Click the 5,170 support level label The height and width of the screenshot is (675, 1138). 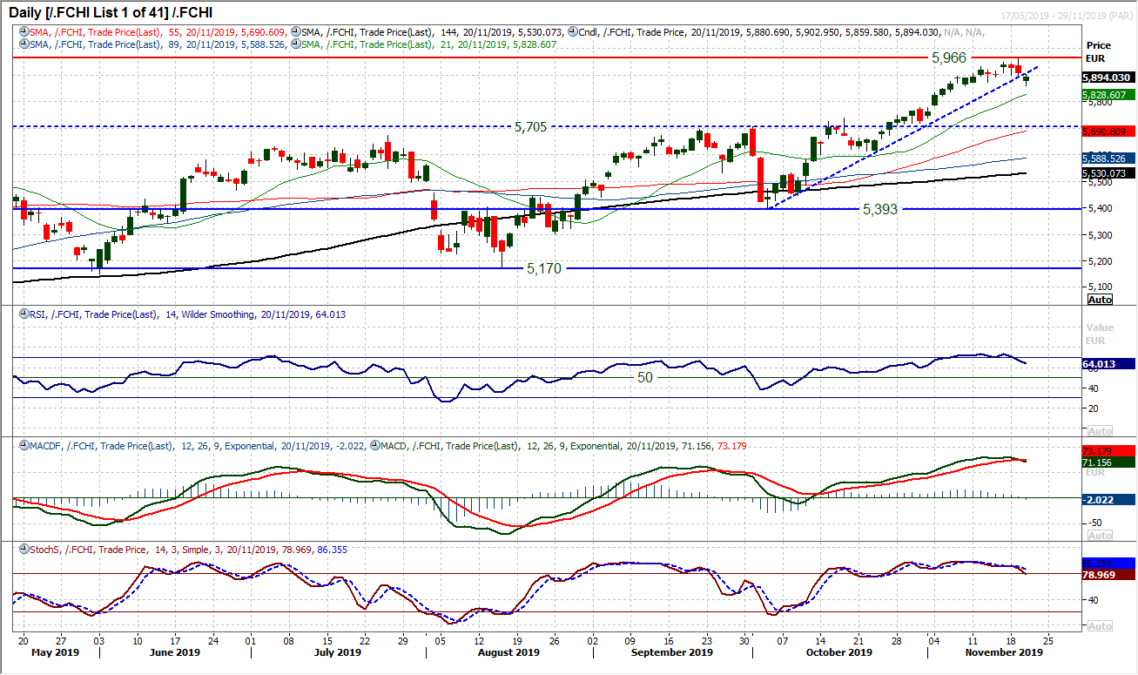click(544, 269)
